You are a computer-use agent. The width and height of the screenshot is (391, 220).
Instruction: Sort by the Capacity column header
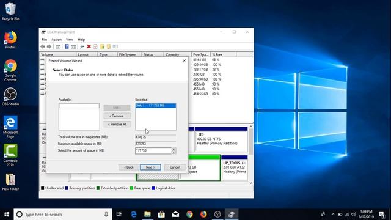pyautogui.click(x=178, y=54)
